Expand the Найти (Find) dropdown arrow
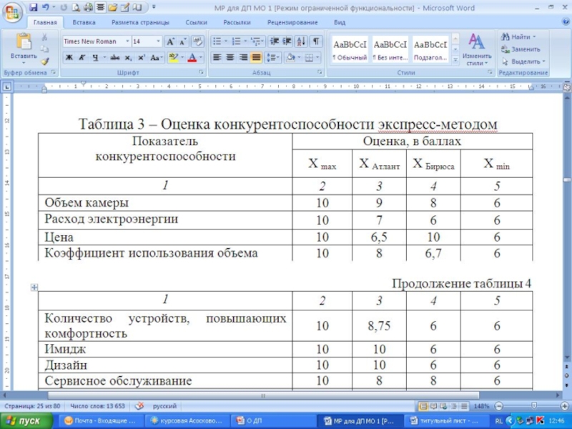Image resolution: width=572 pixels, height=429 pixels. tap(535, 36)
